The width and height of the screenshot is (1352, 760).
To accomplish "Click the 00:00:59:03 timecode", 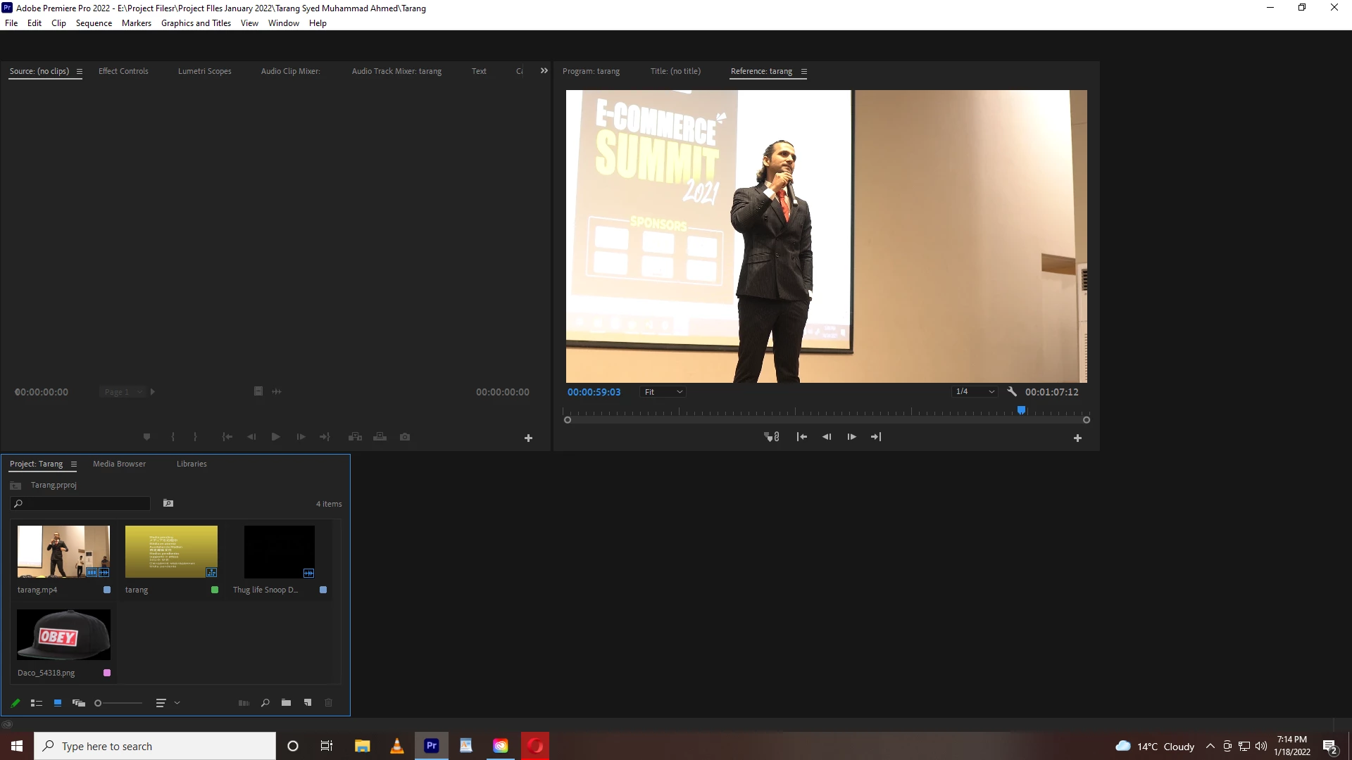I will coord(594,392).
